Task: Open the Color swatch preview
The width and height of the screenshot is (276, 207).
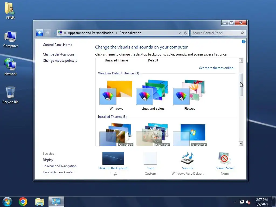Action: point(150,158)
